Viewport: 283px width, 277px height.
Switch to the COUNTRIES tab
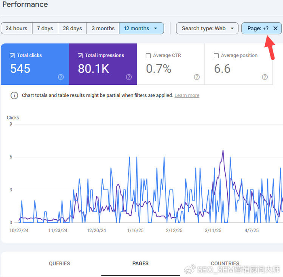point(225,264)
